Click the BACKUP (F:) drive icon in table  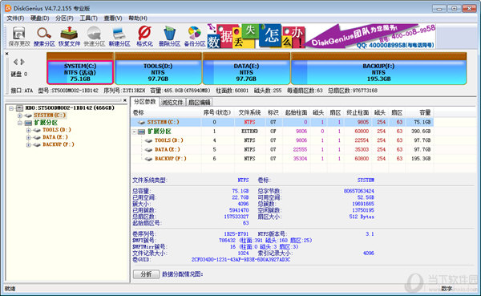pyautogui.click(x=149, y=159)
